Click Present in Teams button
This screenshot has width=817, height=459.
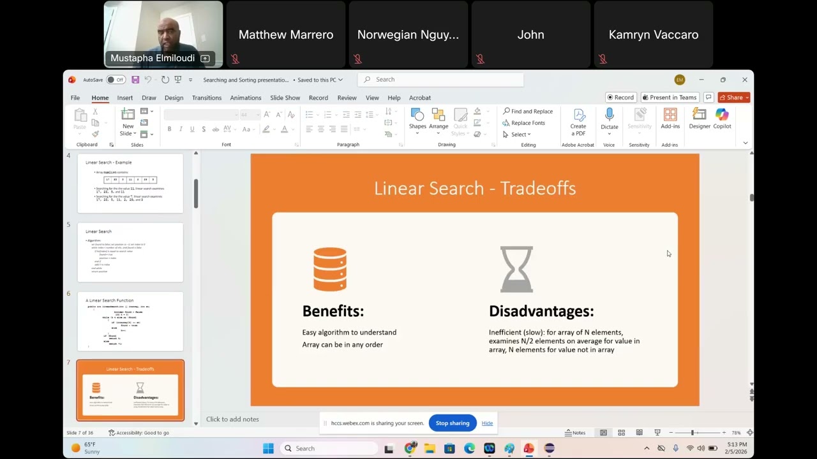point(669,98)
